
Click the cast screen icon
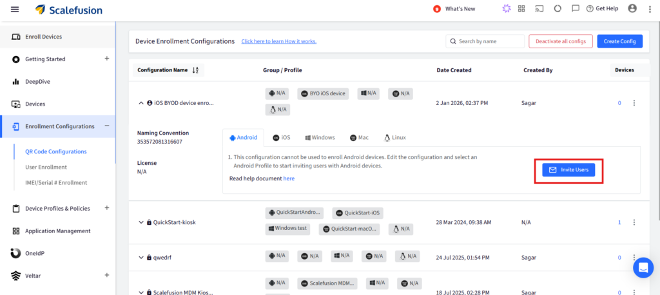(x=539, y=8)
